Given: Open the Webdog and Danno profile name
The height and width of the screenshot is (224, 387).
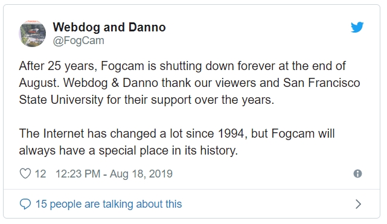Looking at the screenshot, I should click(109, 27).
